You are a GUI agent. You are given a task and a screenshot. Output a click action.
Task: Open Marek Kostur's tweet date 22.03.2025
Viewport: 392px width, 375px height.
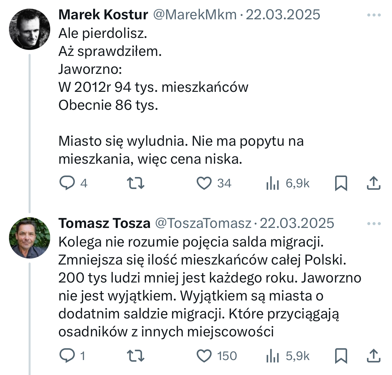[x=283, y=15]
